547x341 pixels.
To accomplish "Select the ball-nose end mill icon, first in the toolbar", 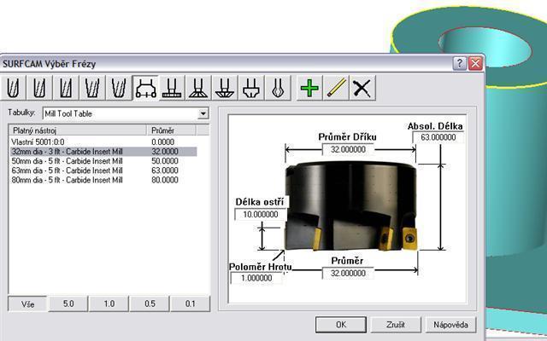I will click(x=13, y=88).
